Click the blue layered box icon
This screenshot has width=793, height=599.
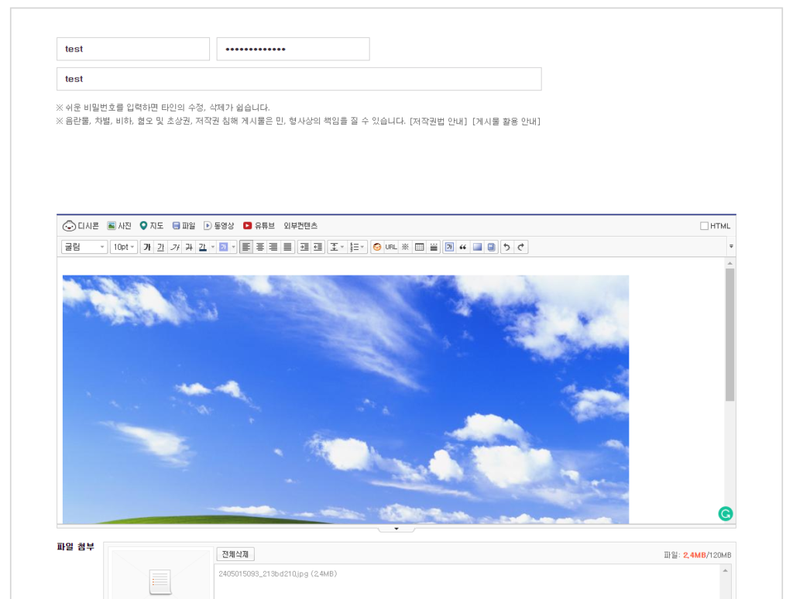(x=491, y=247)
